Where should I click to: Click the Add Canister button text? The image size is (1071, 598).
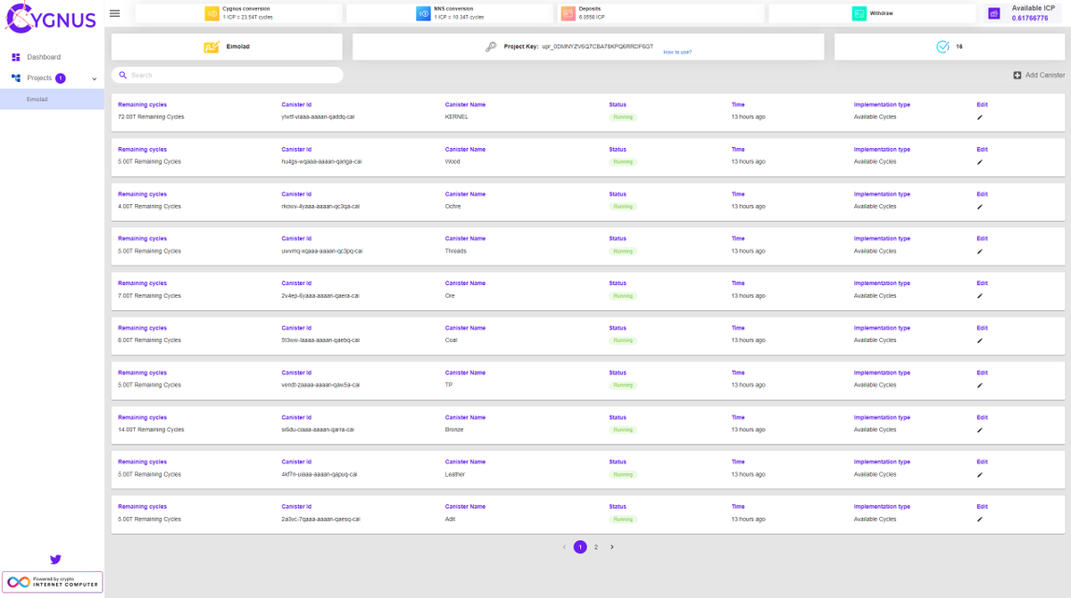point(1045,75)
